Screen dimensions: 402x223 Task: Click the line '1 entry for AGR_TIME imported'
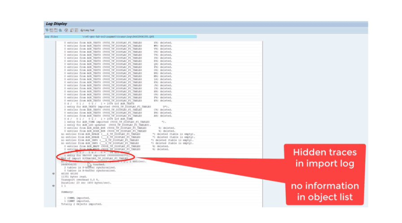pyautogui.click(x=115, y=122)
